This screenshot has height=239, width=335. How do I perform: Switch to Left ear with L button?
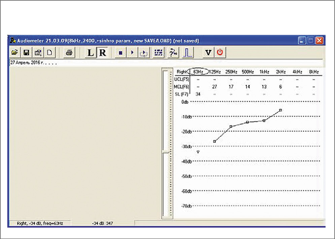pyautogui.click(x=91, y=53)
